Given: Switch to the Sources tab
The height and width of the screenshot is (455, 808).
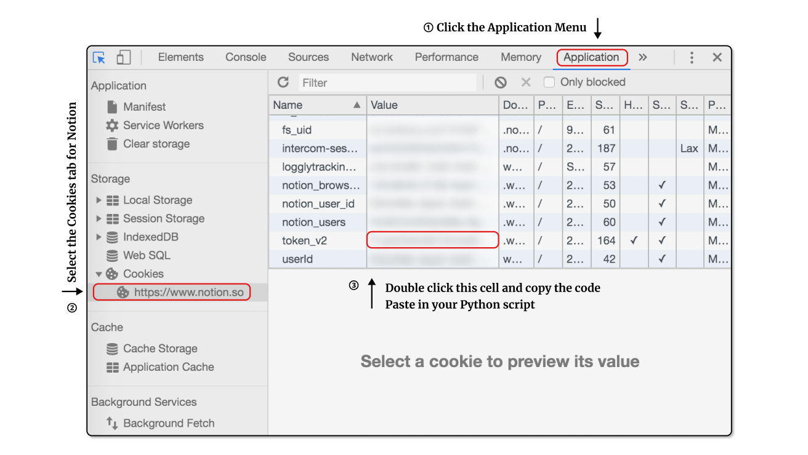Looking at the screenshot, I should 309,57.
